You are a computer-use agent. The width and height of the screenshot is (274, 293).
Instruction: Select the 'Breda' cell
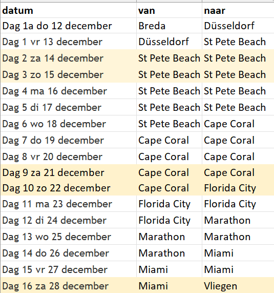pos(169,26)
